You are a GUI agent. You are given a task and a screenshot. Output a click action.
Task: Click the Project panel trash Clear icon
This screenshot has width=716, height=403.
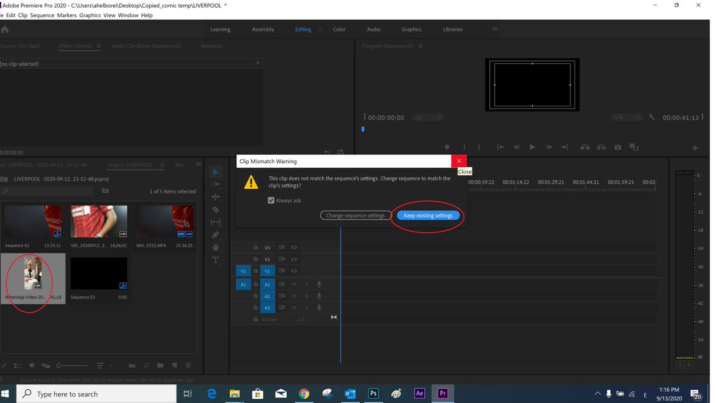point(188,365)
